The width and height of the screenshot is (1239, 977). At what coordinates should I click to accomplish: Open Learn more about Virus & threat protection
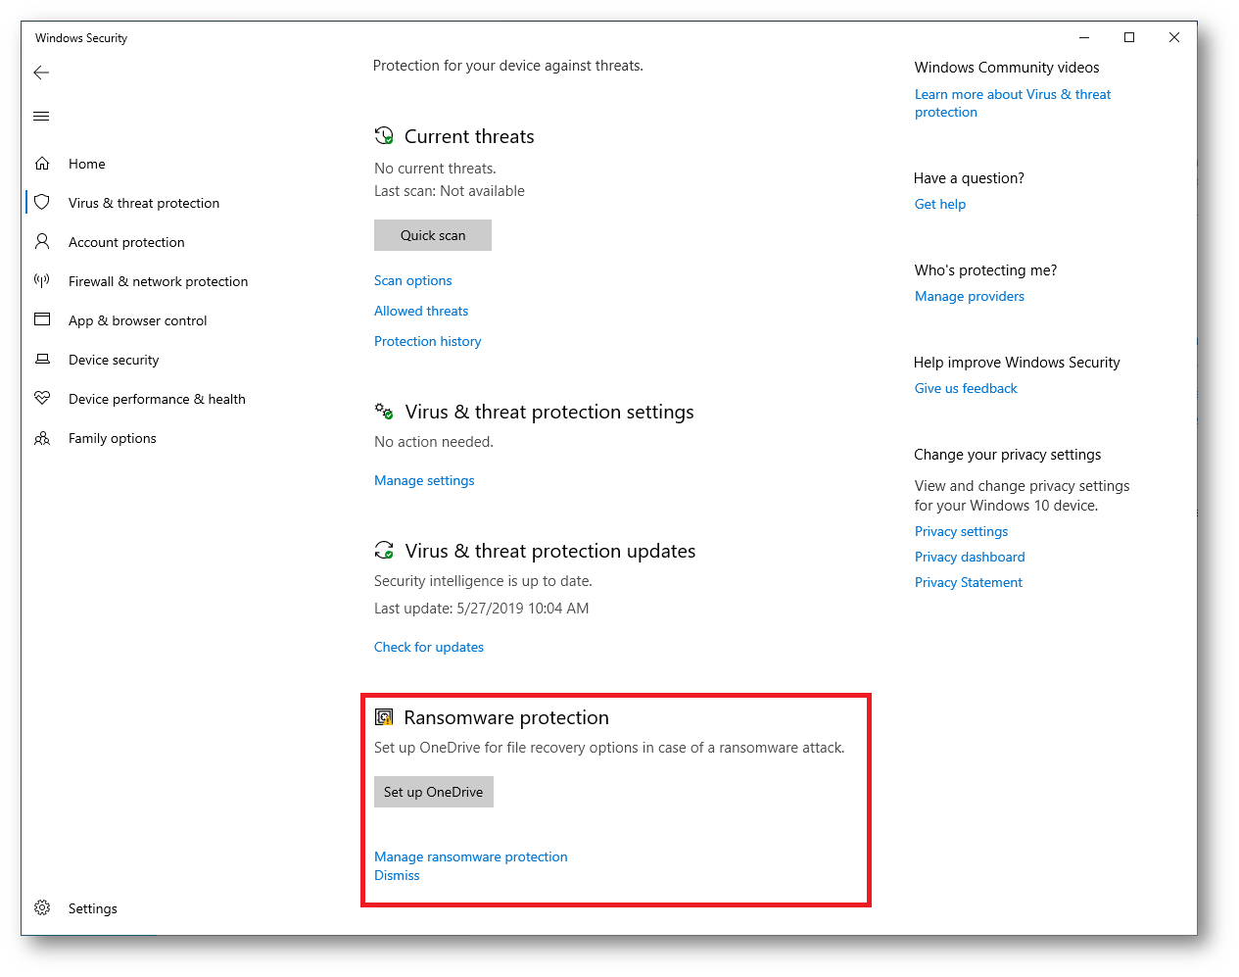tap(1013, 103)
